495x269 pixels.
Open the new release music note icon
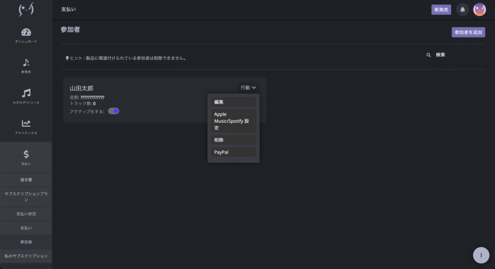(26, 62)
